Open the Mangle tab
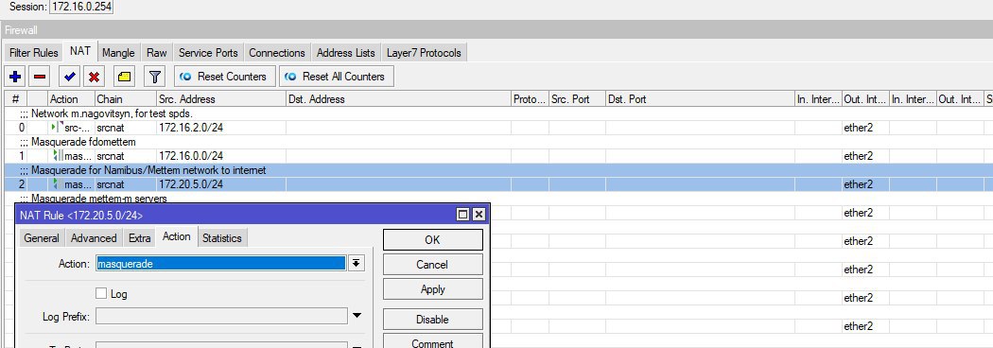993x348 pixels. (118, 53)
